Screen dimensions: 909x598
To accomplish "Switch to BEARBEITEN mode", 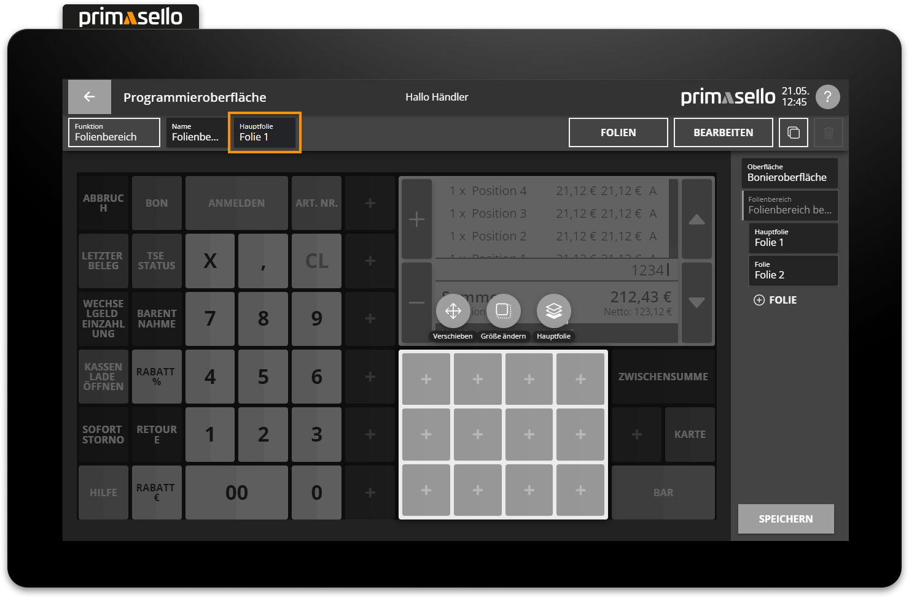I will click(x=723, y=132).
